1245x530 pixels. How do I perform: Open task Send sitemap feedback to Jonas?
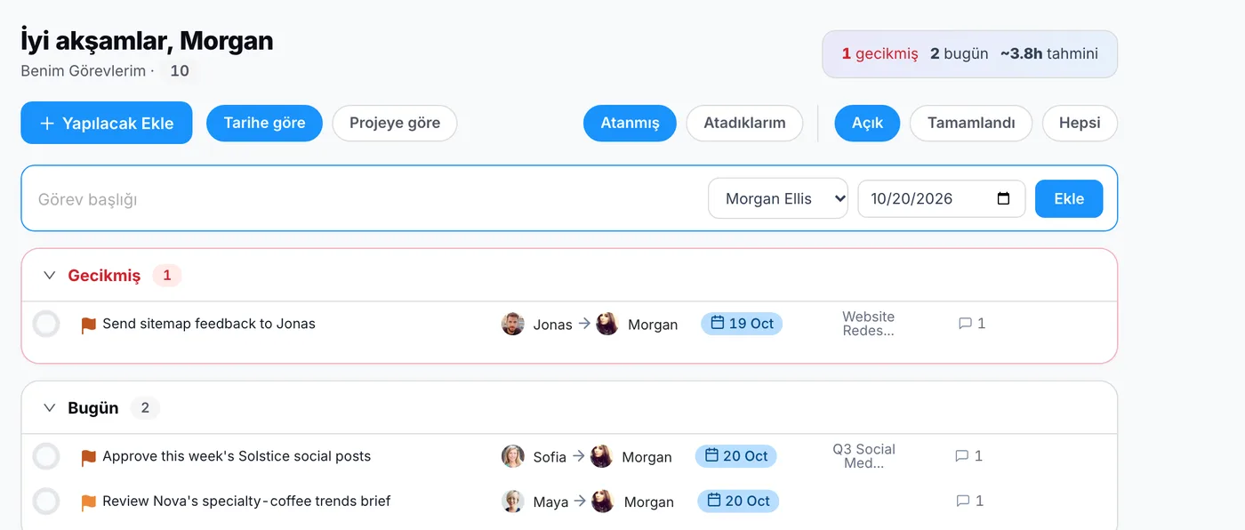point(209,324)
